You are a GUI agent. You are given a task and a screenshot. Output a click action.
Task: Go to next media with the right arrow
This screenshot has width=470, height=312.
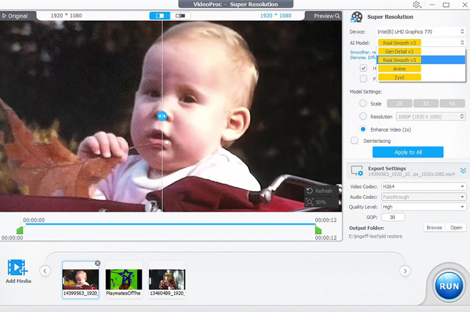coord(405,271)
